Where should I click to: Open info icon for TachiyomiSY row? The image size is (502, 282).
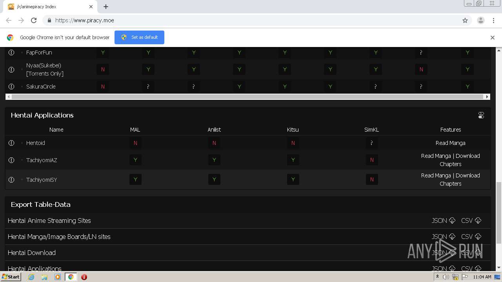11,179
